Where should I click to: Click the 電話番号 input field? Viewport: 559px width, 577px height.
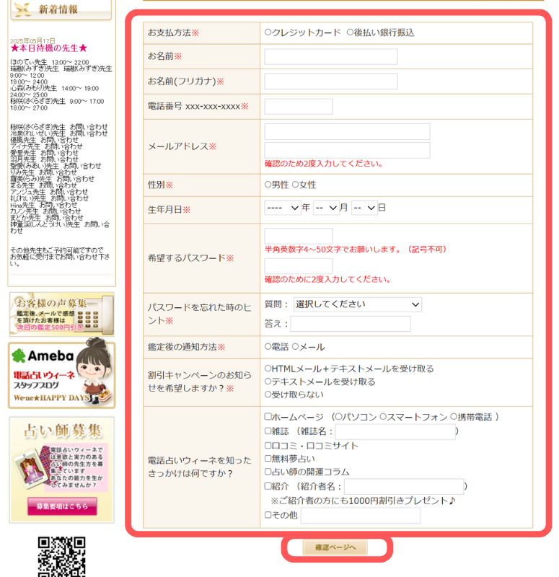click(x=299, y=106)
